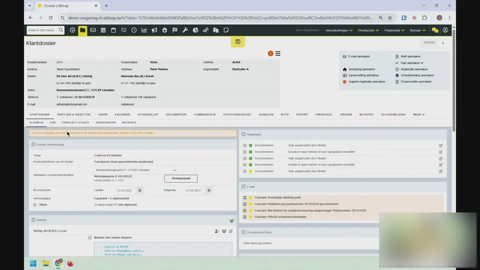
Task: Open calendar picker for Laatste bezoekdatum
Action: click(140, 190)
